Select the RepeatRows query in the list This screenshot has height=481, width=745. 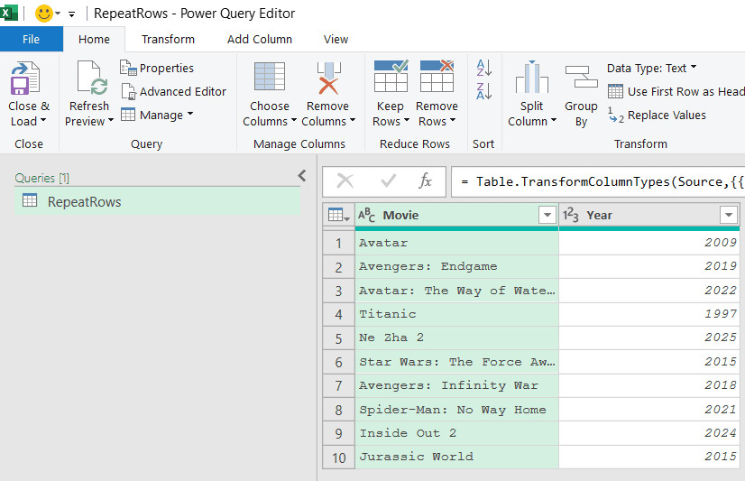84,201
